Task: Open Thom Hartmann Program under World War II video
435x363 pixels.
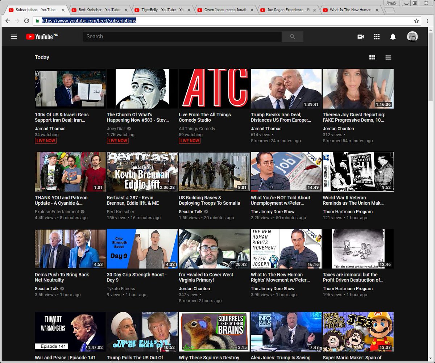Action: coord(348,212)
